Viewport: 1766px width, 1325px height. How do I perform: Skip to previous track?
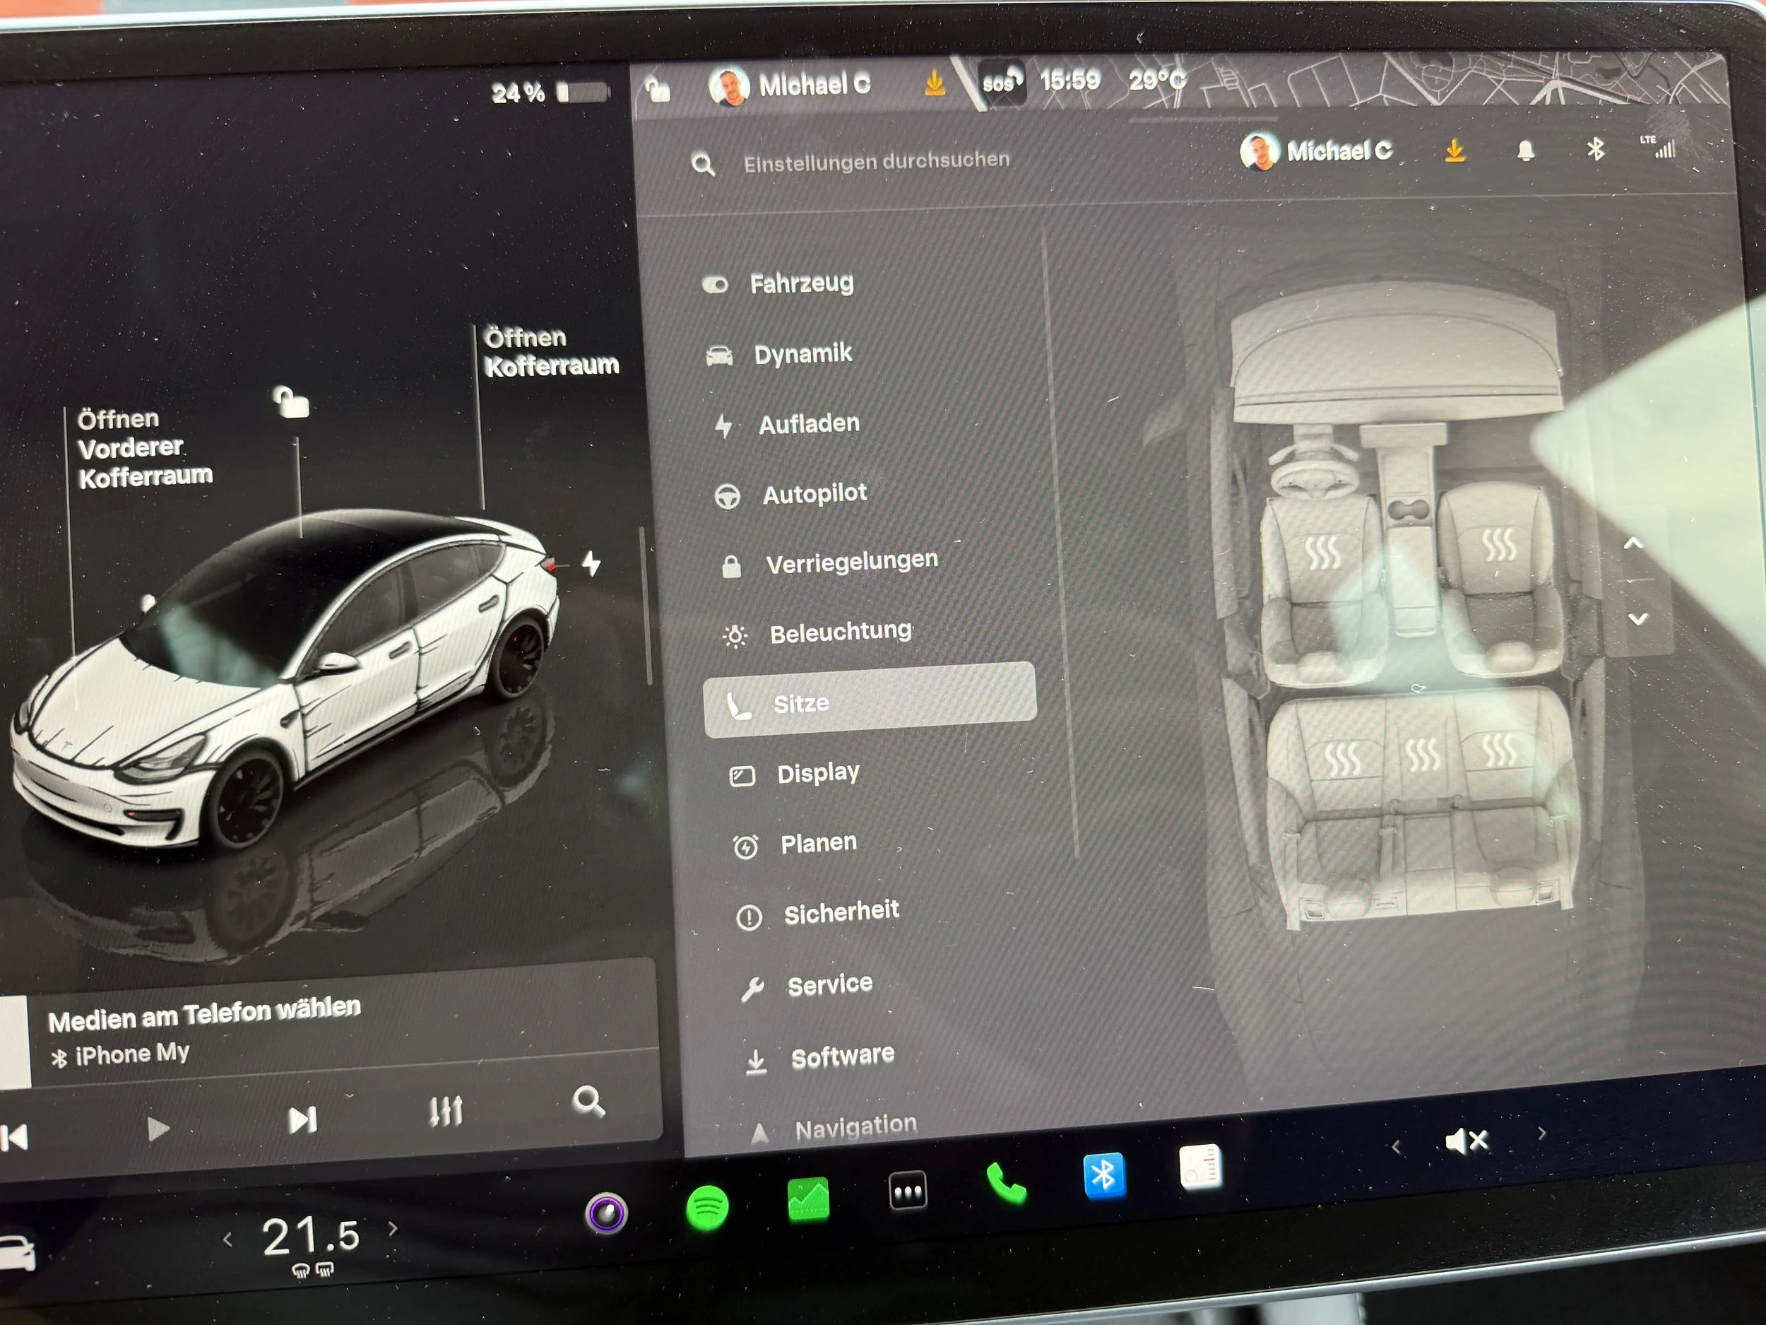14,1137
